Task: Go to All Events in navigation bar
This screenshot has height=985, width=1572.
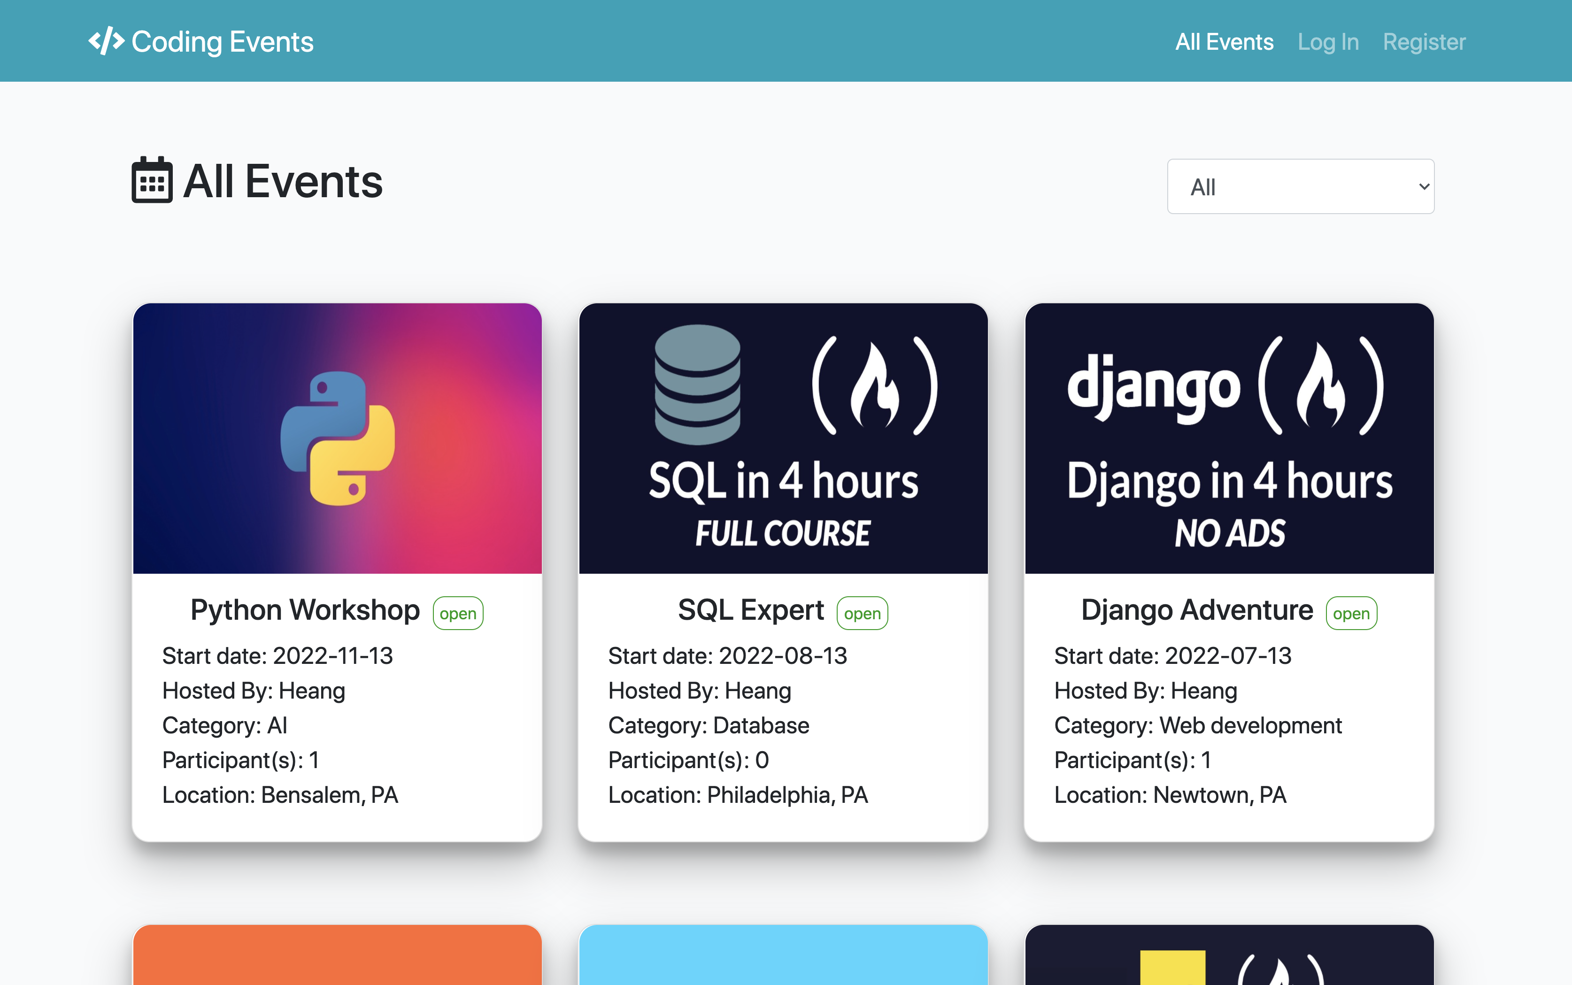Action: (x=1224, y=42)
